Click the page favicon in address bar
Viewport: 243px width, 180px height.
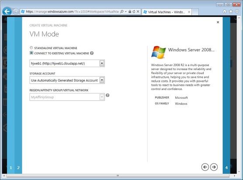(x=23, y=12)
